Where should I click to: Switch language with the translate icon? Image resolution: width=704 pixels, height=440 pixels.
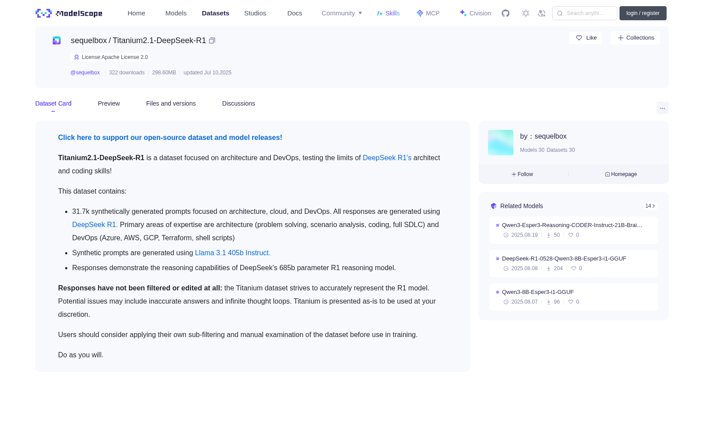[x=542, y=13]
